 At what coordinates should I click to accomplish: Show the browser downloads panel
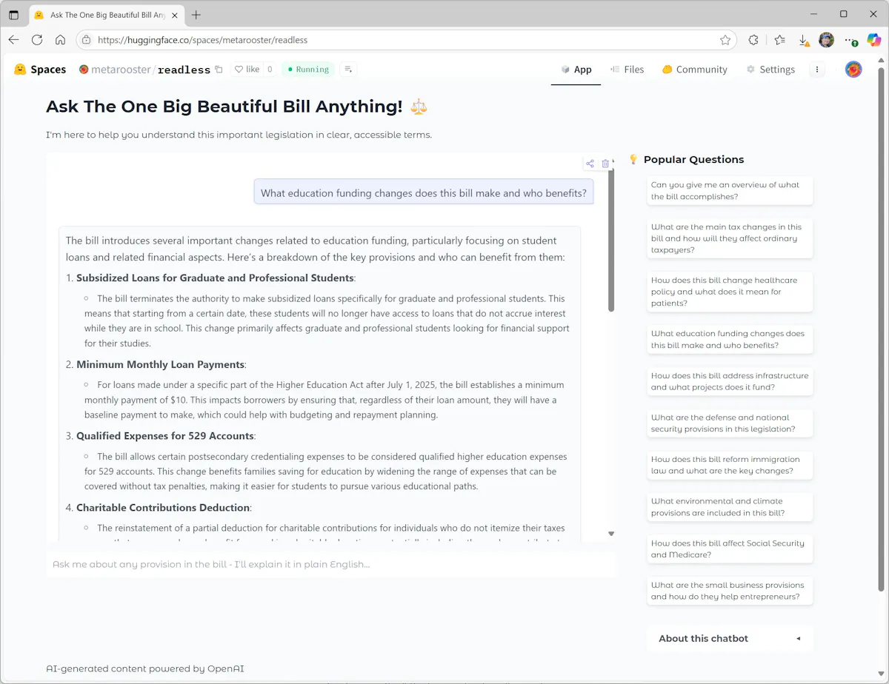coord(803,40)
